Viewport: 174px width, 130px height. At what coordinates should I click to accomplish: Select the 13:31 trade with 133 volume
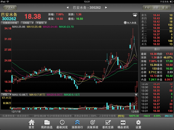(157, 111)
